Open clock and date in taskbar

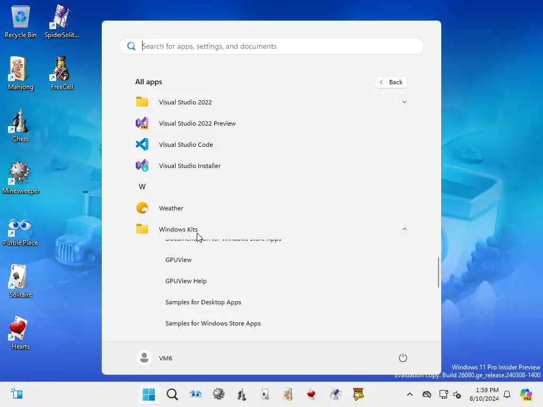pyautogui.click(x=484, y=394)
